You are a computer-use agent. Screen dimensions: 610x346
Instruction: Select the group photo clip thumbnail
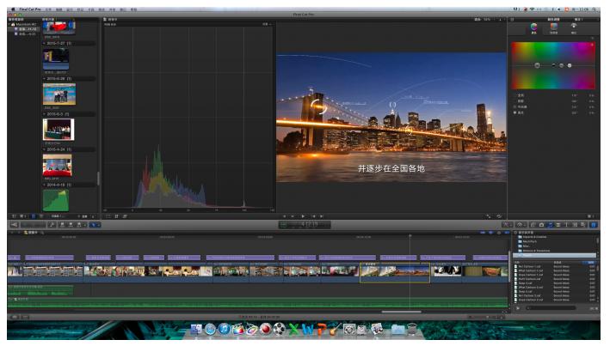click(x=58, y=129)
